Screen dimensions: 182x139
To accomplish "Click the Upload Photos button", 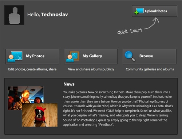I will (x=155, y=11).
